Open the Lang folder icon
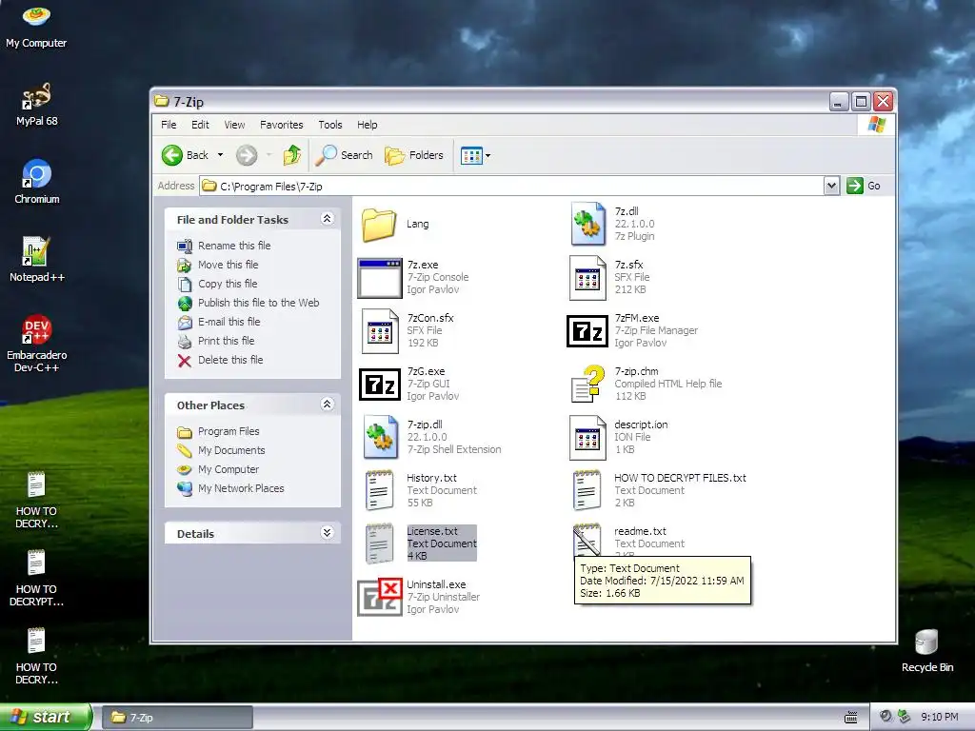The height and width of the screenshot is (731, 975). [379, 225]
